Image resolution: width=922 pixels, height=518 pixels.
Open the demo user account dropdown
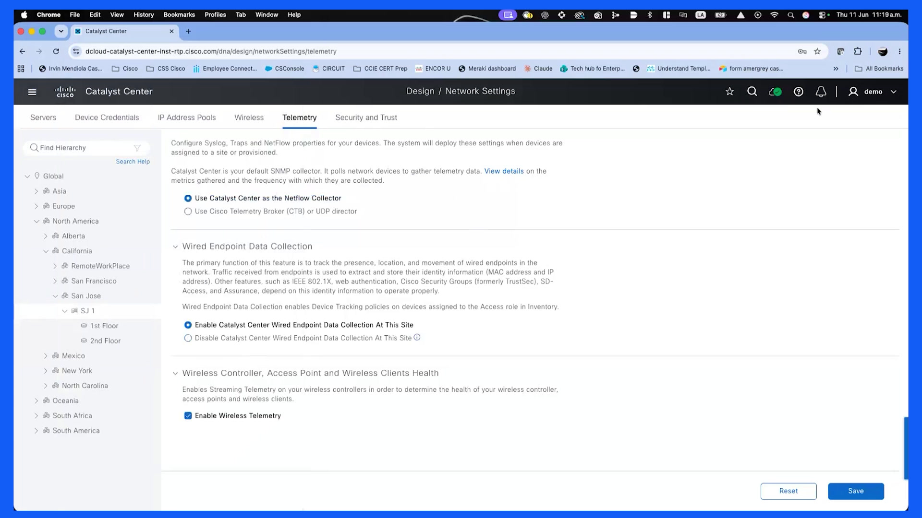[873, 92]
